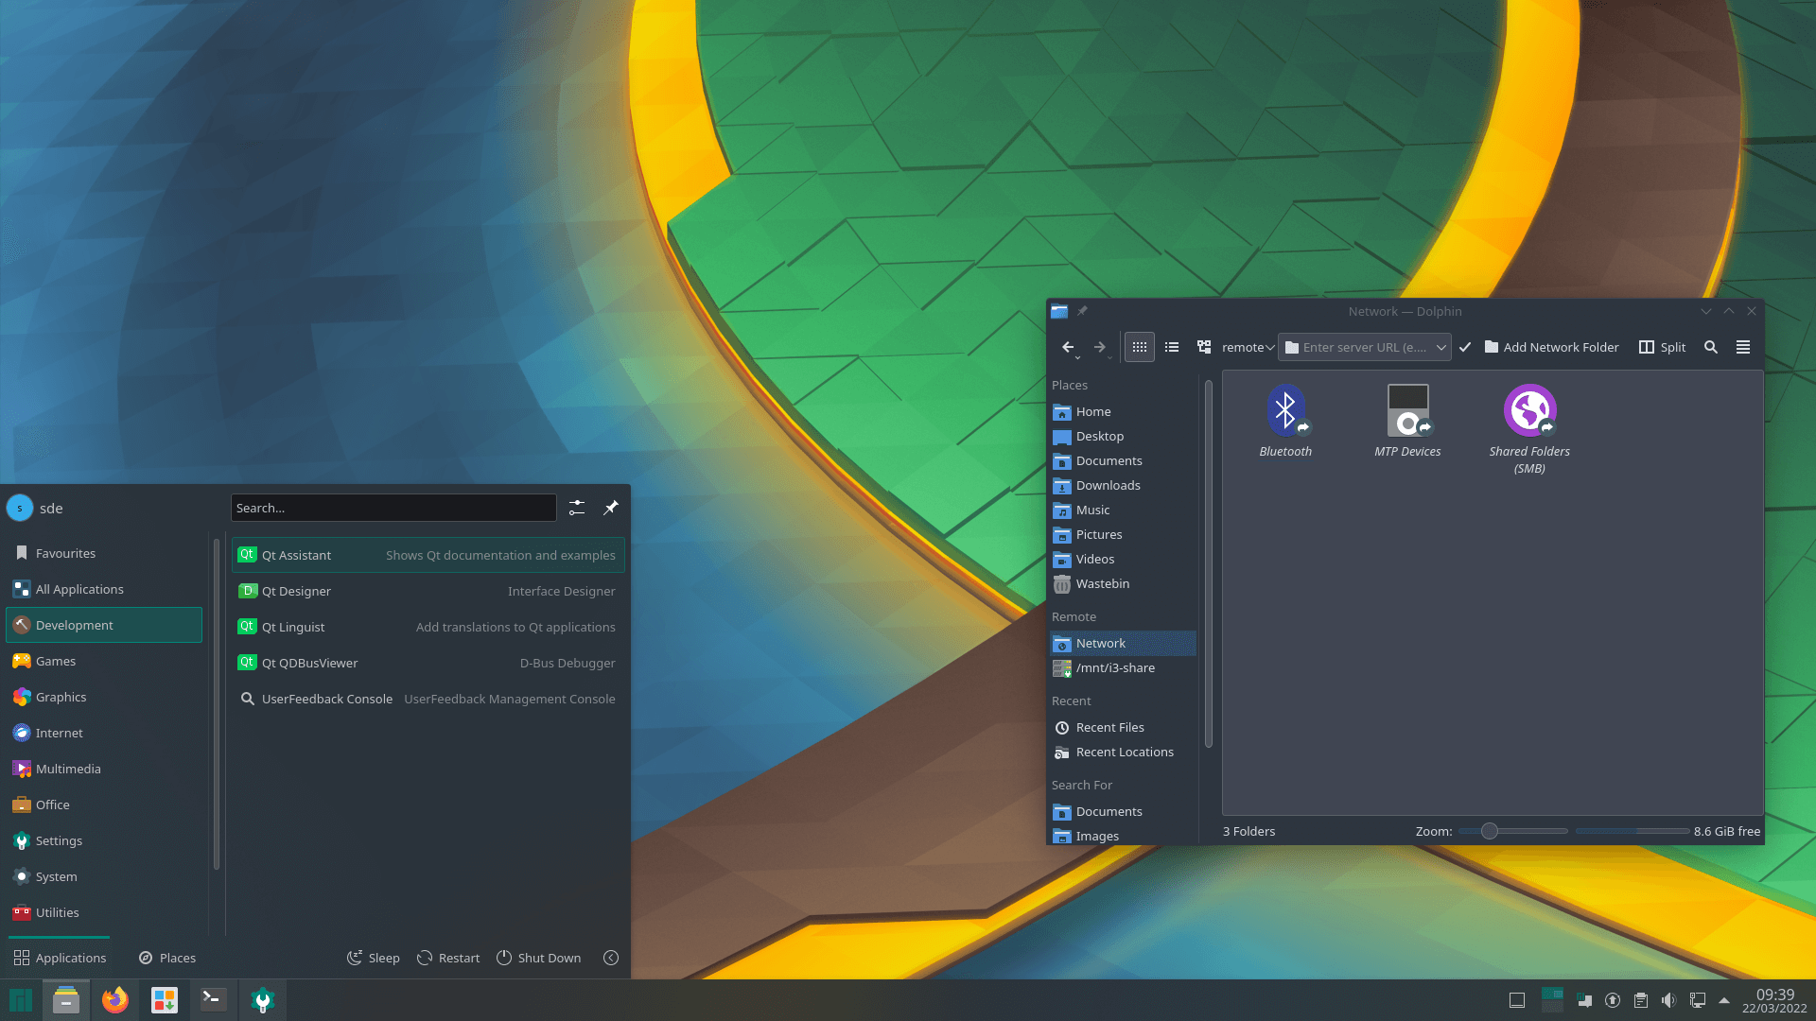The image size is (1816, 1021).
Task: Select Pictures in Places sidebar
Action: pyautogui.click(x=1124, y=535)
